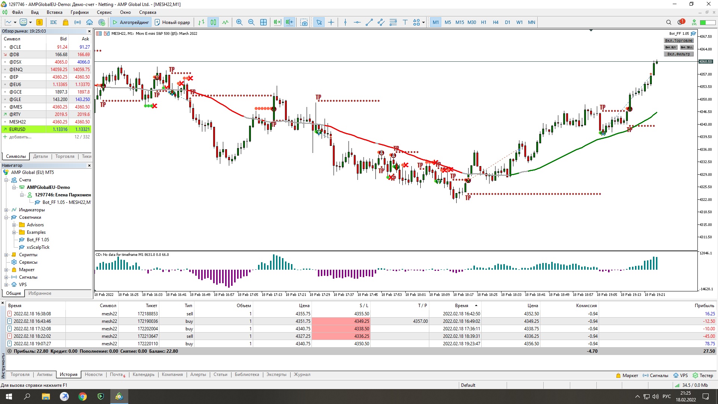This screenshot has height=404, width=718.
Task: Click the text label tool icon
Action: pyautogui.click(x=405, y=22)
